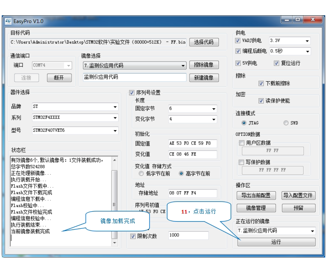Click status line 总字节数524288
Viewport: 327px width, 275px height.
(x=28, y=167)
